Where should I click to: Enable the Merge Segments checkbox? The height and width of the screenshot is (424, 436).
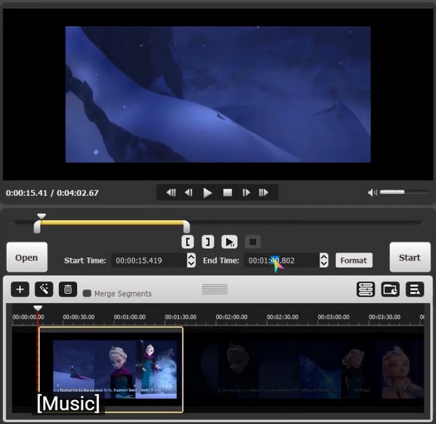[87, 293]
